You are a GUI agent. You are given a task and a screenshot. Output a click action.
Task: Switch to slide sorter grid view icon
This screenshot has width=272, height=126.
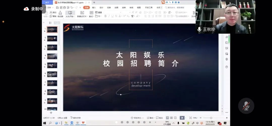coord(172,118)
